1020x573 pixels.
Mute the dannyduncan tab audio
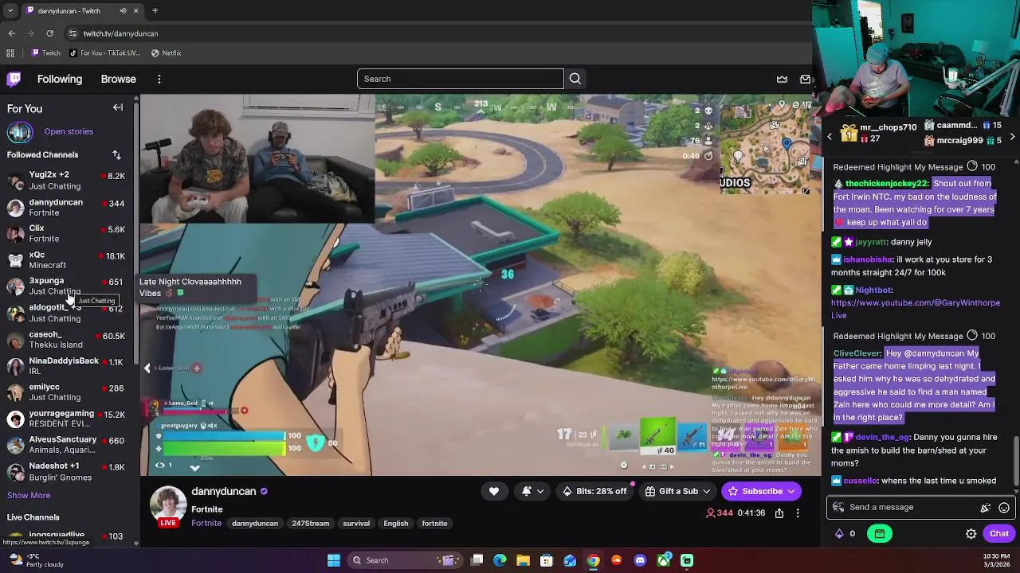(x=123, y=11)
